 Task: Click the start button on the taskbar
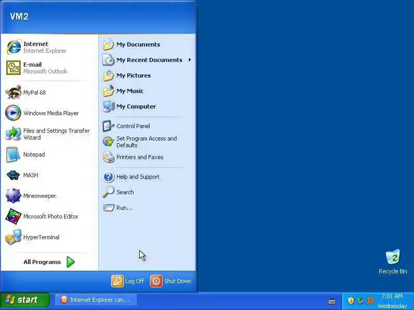click(24, 300)
